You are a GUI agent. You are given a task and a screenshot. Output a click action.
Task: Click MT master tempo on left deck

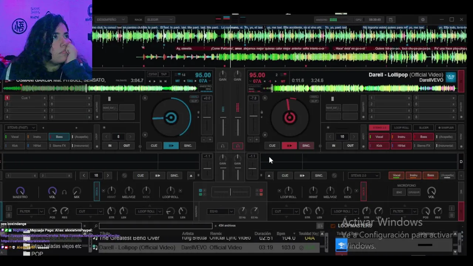(x=177, y=81)
